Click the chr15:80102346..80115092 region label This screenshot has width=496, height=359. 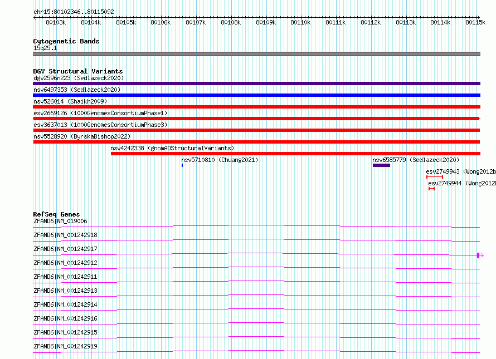(x=74, y=12)
